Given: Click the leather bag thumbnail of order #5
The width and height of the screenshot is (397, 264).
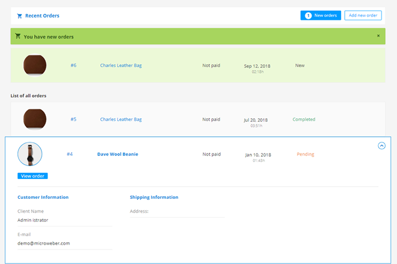Looking at the screenshot, I should pyautogui.click(x=35, y=119).
